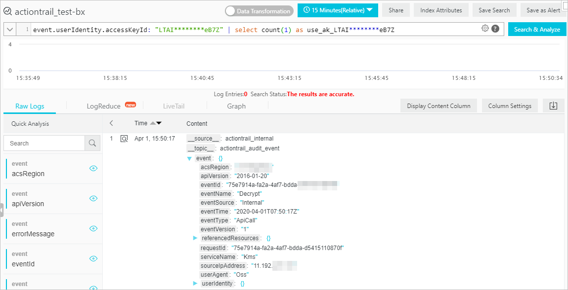Run Search & Analyze
The image size is (568, 290).
pyautogui.click(x=537, y=29)
